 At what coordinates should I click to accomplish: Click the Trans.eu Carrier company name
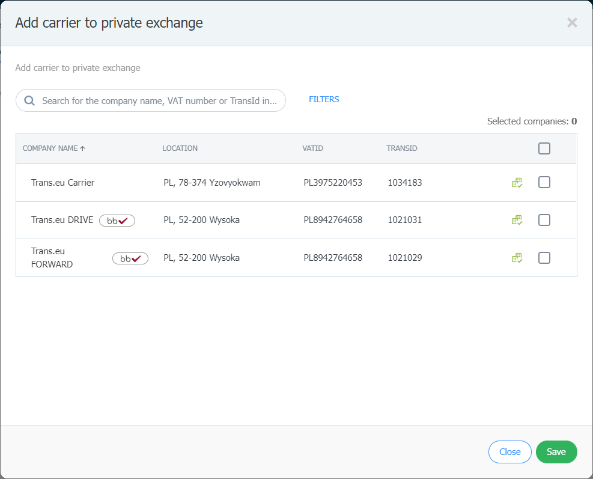[62, 182]
